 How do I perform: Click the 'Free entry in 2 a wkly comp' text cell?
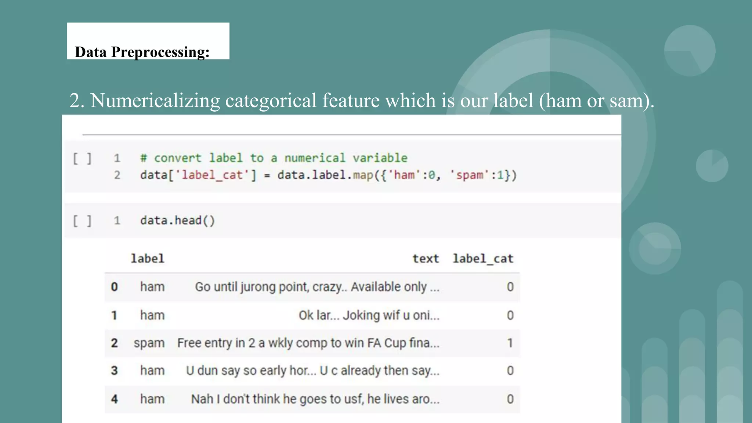click(308, 343)
